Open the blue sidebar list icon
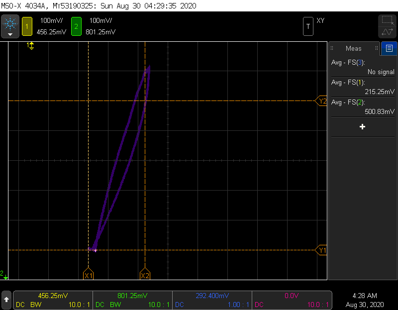The image size is (398, 310). [389, 48]
